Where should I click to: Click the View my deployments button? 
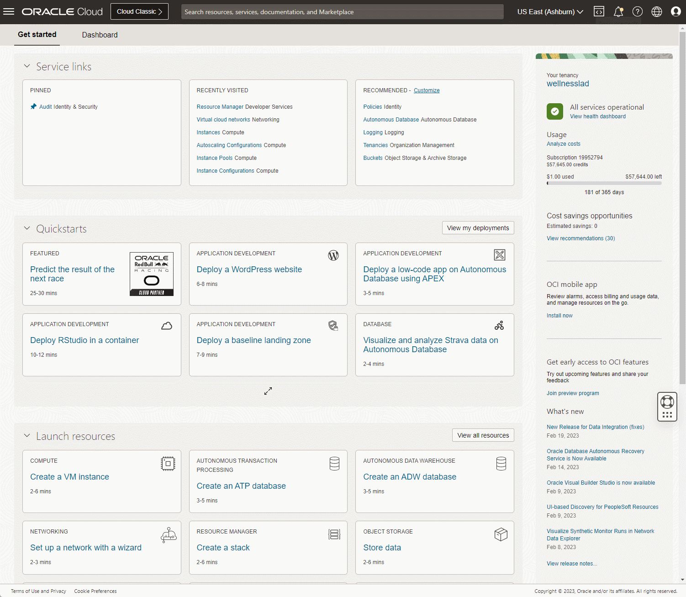point(478,228)
